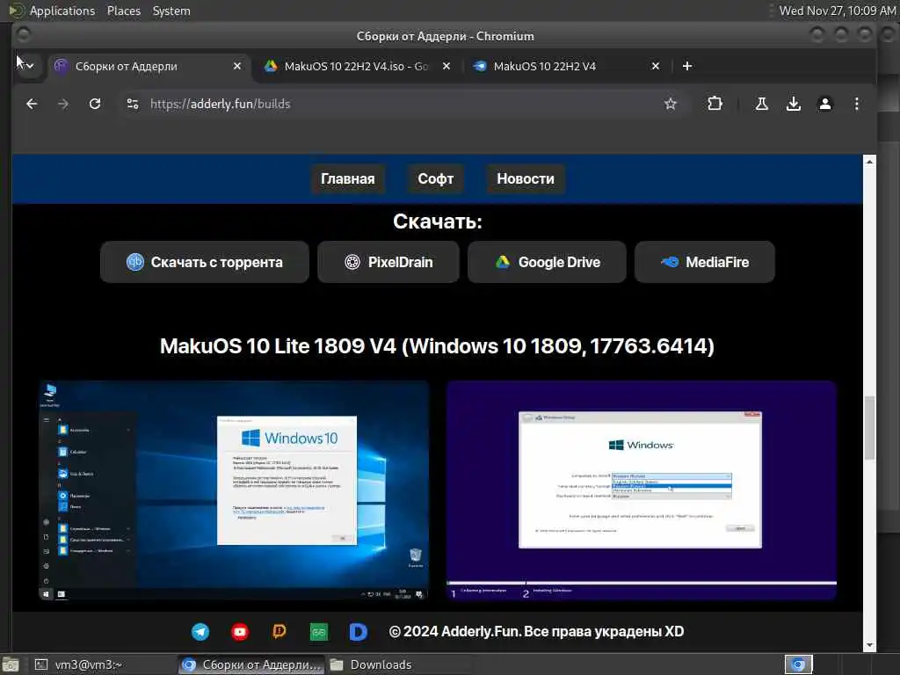Image resolution: width=900 pixels, height=675 pixels.
Task: Reload the adderly.fun page
Action: 95,104
